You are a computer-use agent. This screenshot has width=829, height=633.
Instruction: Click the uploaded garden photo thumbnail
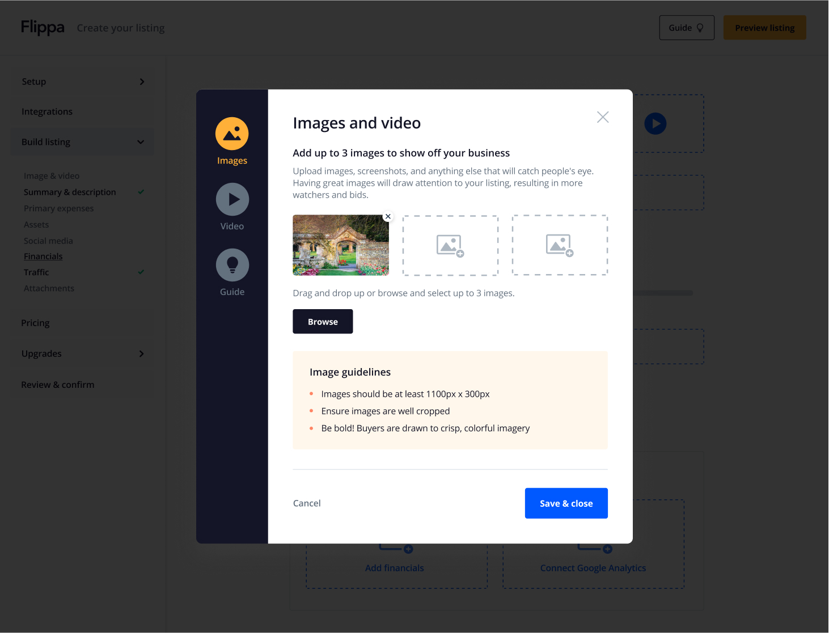point(340,246)
